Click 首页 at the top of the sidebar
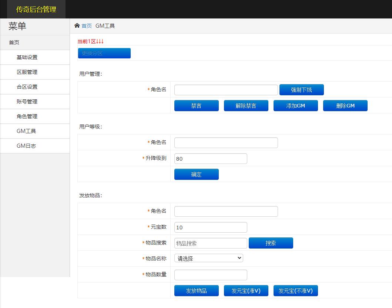Screen dimensions: 392x308 (x=14, y=42)
